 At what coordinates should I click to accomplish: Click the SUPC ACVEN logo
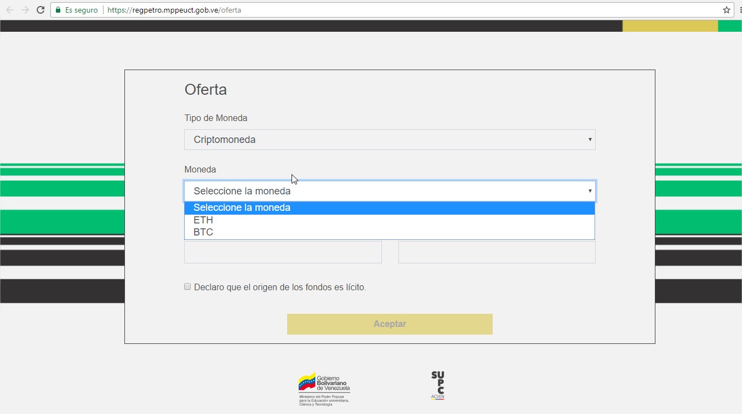(437, 386)
